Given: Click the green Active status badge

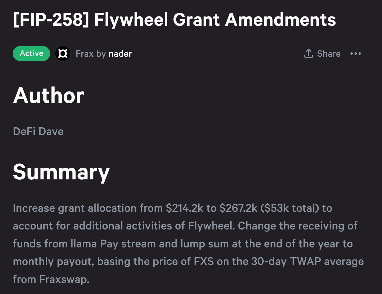Looking at the screenshot, I should pyautogui.click(x=31, y=54).
